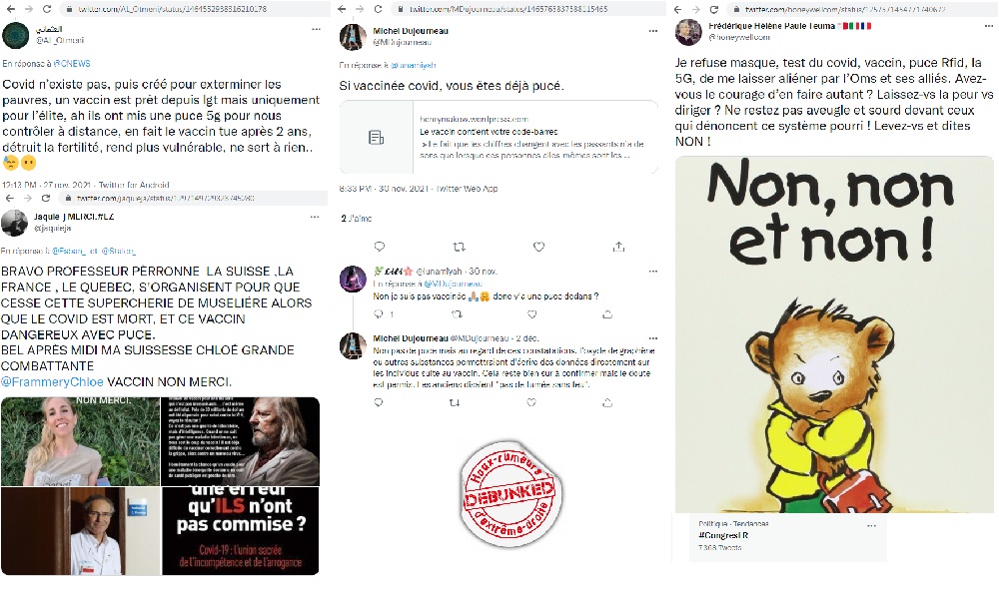Like the reply from @unamiyah

[532, 313]
